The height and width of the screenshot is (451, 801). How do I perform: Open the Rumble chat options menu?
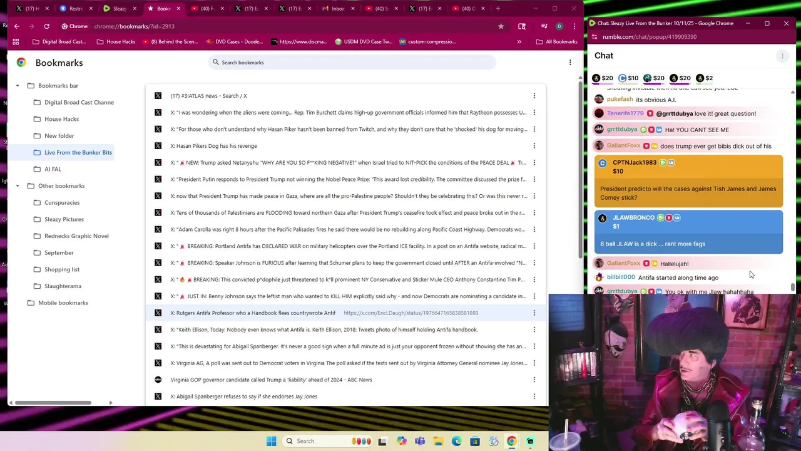[x=782, y=56]
